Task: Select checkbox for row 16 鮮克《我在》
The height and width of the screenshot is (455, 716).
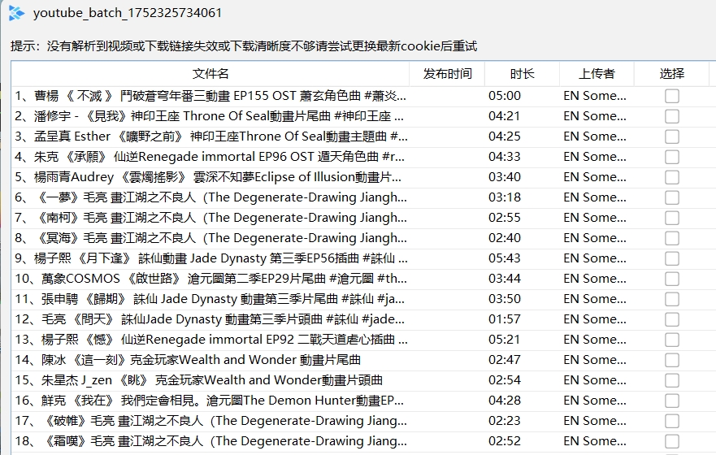Action: (x=671, y=401)
